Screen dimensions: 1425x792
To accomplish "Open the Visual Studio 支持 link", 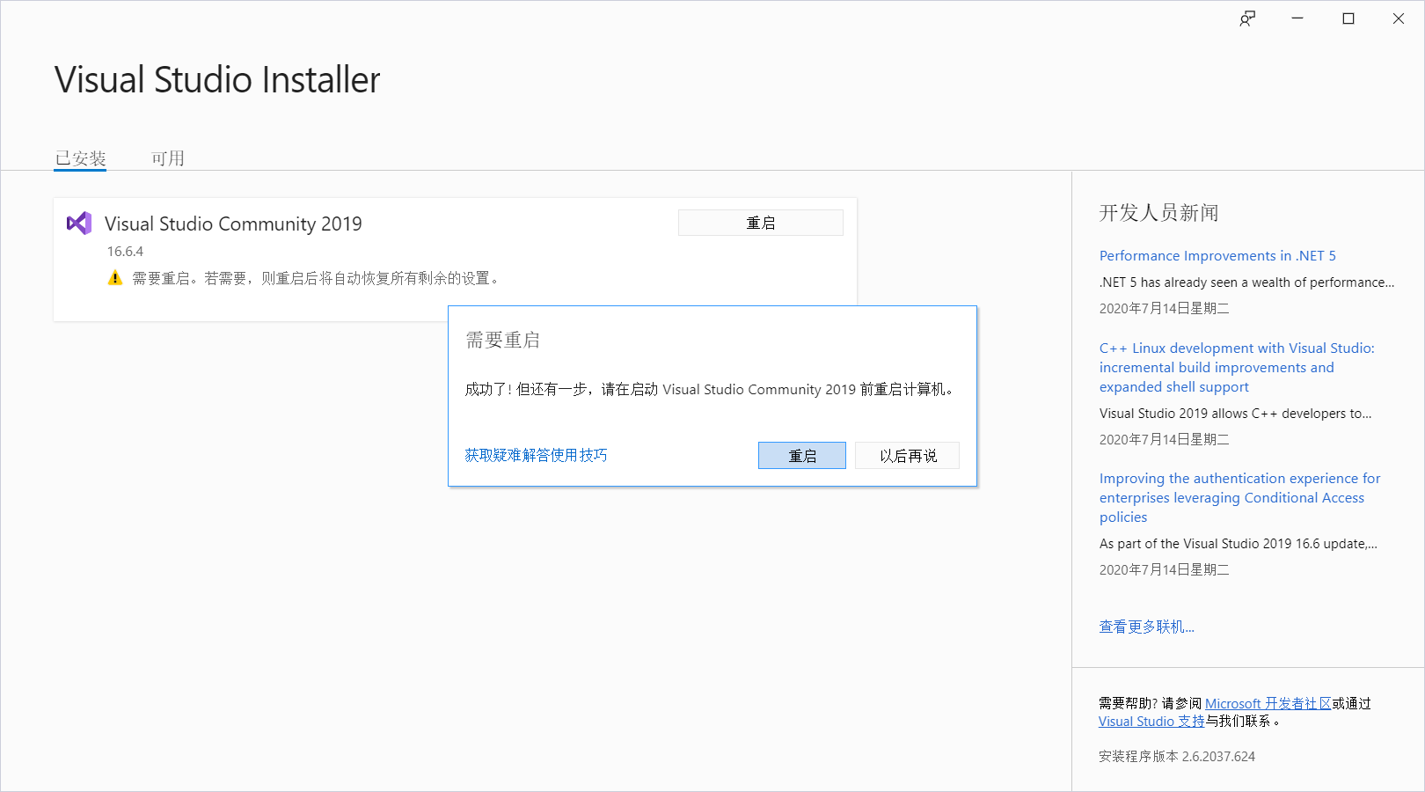I will pos(1151,721).
